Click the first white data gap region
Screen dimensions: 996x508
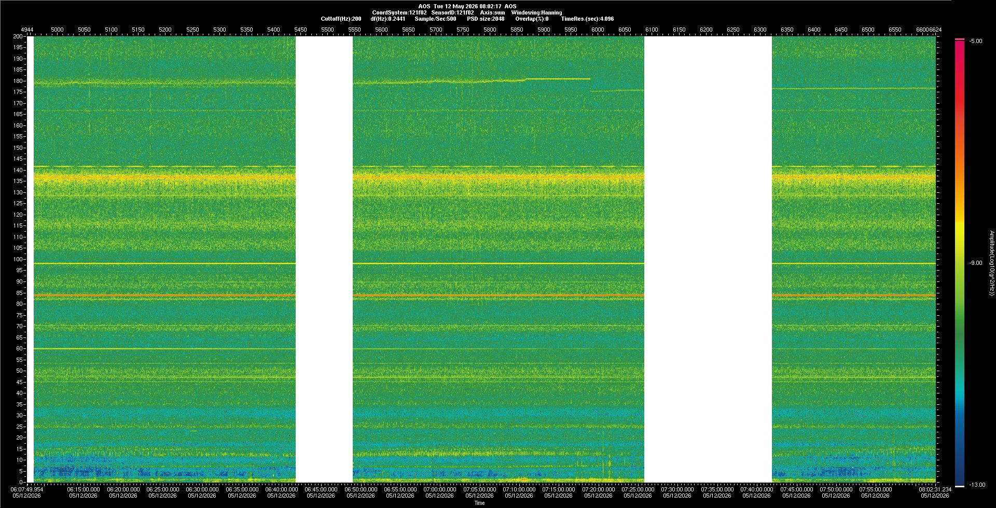coord(324,259)
